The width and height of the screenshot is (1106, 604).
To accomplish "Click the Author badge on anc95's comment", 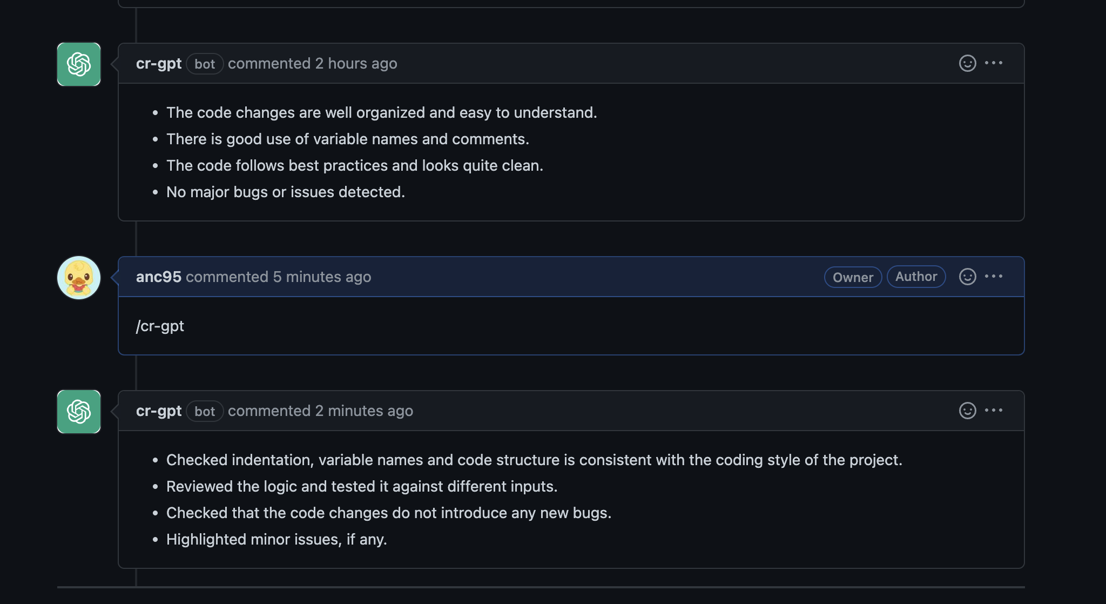I will [x=916, y=277].
